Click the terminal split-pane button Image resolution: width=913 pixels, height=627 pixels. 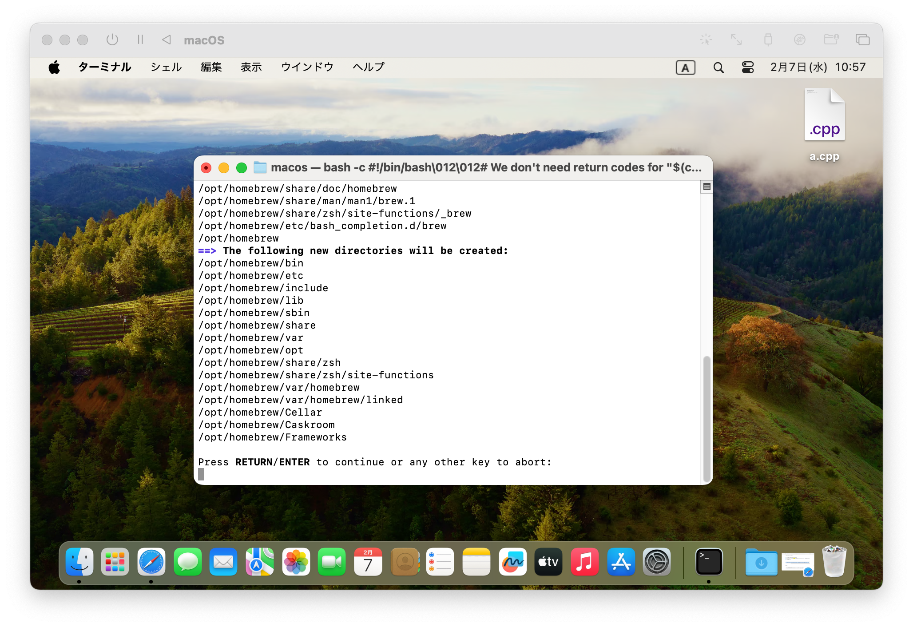(707, 187)
